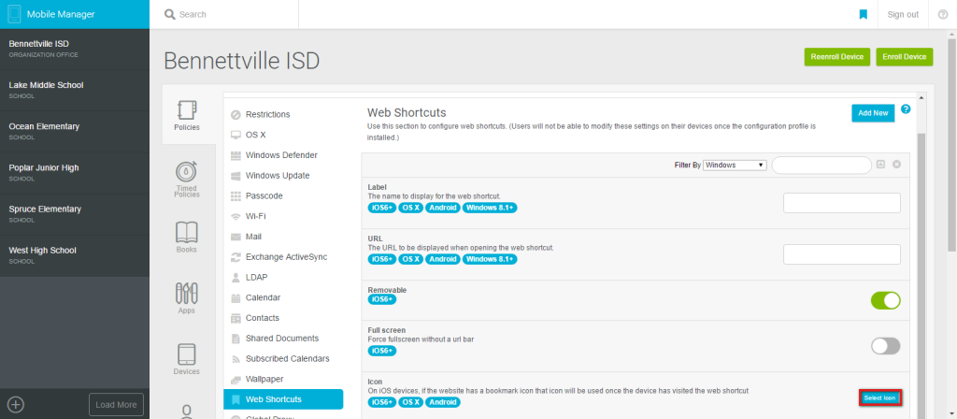957x419 pixels.
Task: Select Bennettville ISD organization
Action: click(x=75, y=49)
